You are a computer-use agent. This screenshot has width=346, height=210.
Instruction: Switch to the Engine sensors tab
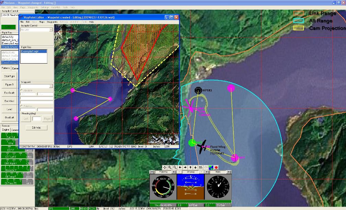pos(5,130)
